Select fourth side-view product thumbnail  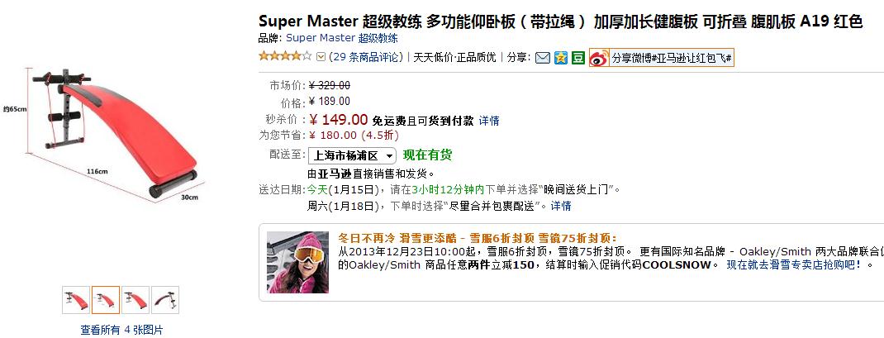click(165, 300)
